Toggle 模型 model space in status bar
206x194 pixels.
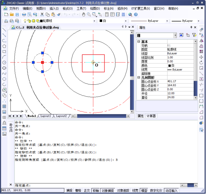144,190
